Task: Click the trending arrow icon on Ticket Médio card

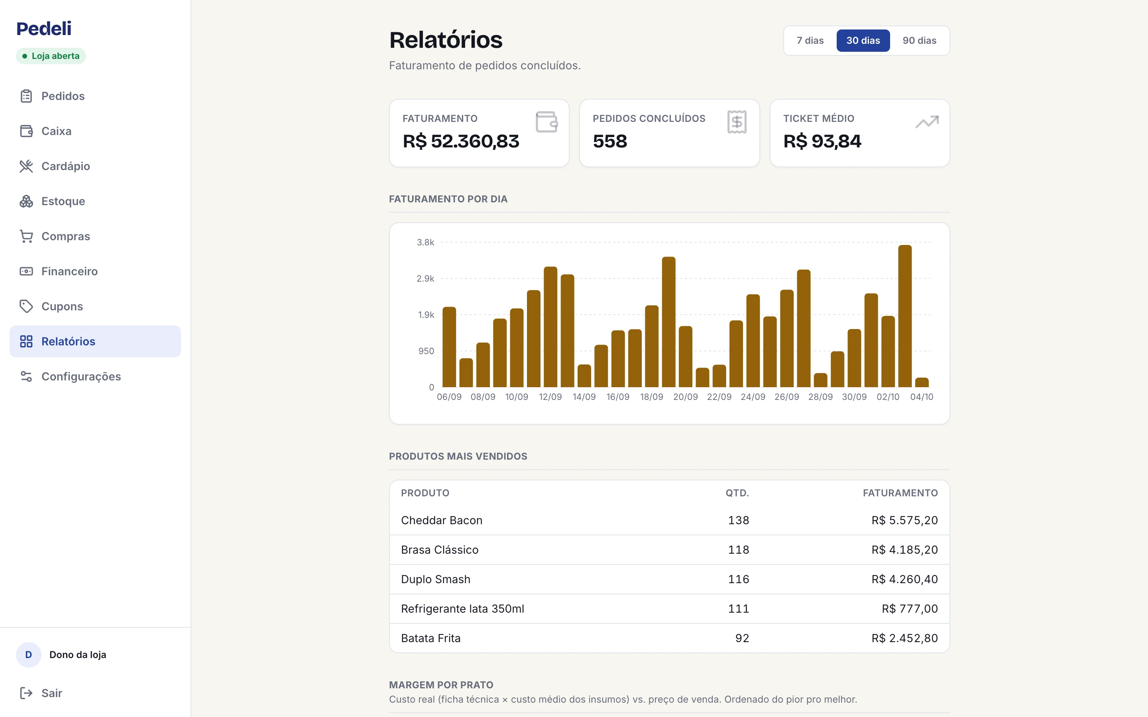Action: click(x=927, y=122)
